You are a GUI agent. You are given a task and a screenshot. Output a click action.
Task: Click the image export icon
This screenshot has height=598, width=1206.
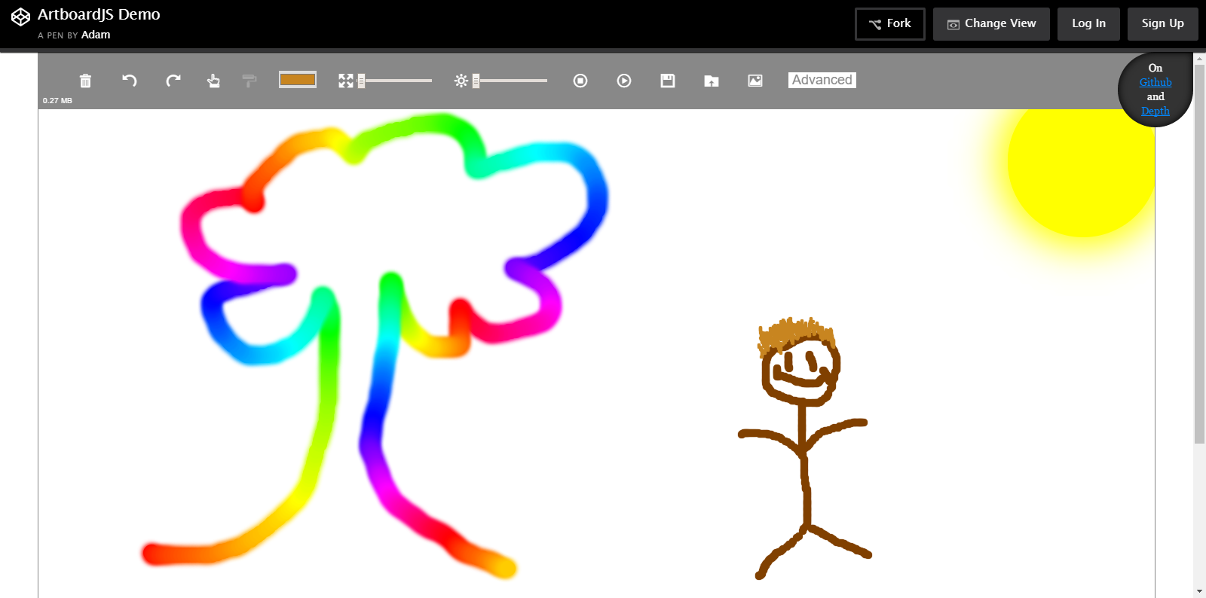coord(755,81)
